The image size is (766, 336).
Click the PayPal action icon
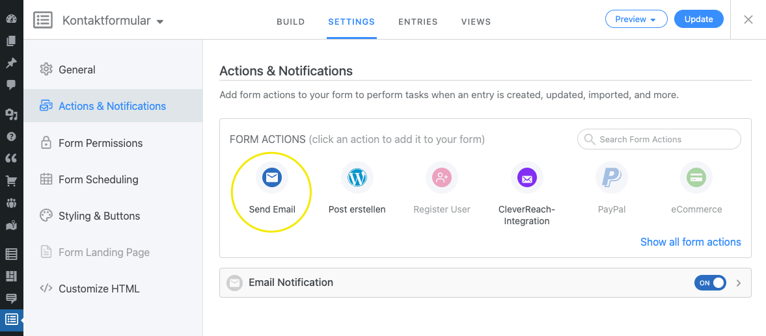click(611, 177)
